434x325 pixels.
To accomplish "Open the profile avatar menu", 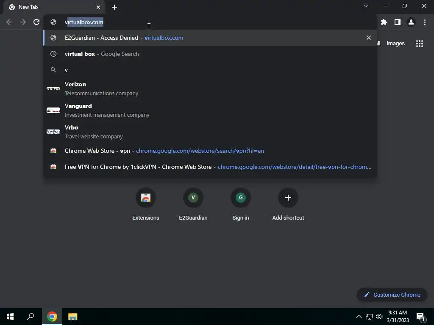I will [x=411, y=22].
